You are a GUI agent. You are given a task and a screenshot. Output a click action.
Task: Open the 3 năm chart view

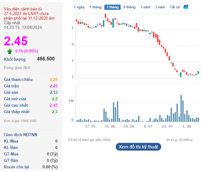click(160, 7)
